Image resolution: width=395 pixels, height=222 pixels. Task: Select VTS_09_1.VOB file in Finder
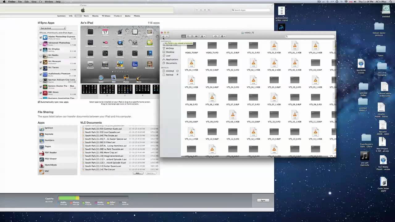click(x=233, y=117)
